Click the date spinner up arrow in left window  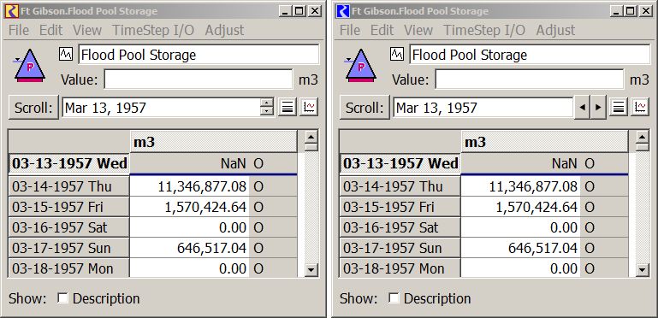click(266, 103)
